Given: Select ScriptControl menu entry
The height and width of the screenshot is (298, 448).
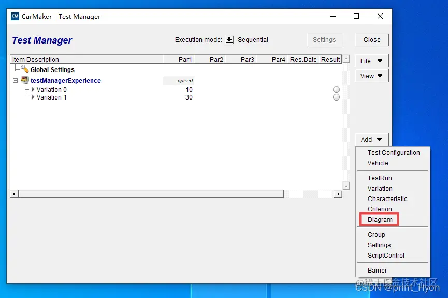Looking at the screenshot, I should (x=386, y=256).
